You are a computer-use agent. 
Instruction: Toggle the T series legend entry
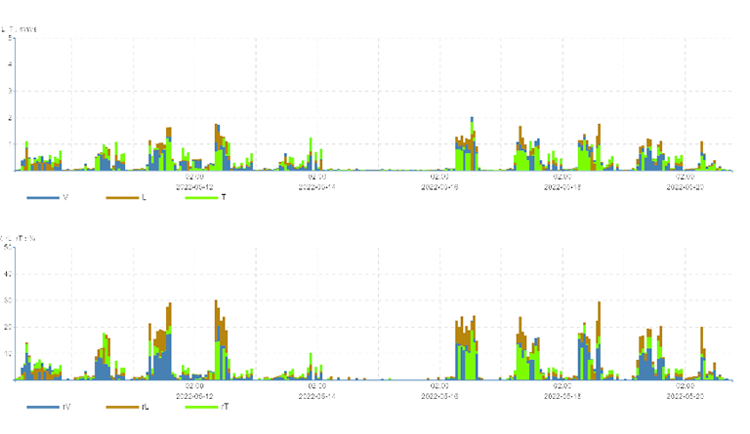tap(206, 197)
